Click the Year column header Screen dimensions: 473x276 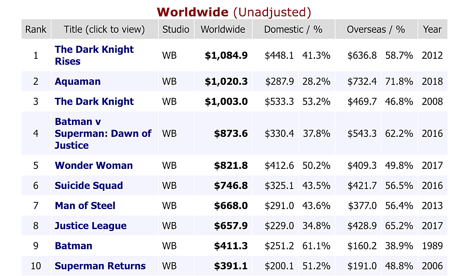coord(432,29)
